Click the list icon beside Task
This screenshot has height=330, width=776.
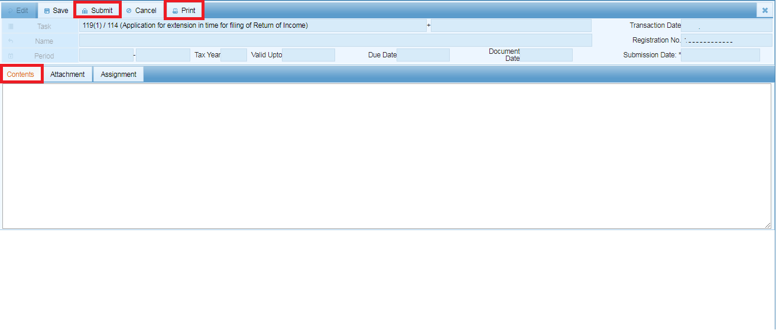click(11, 27)
